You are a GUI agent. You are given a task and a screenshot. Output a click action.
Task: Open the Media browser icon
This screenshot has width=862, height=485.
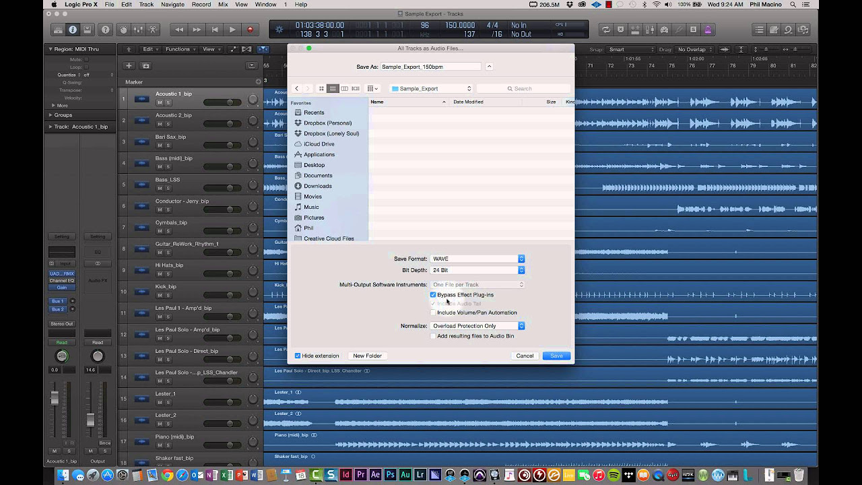pos(803,30)
